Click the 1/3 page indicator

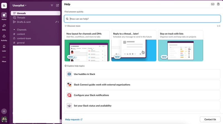coord(219,26)
